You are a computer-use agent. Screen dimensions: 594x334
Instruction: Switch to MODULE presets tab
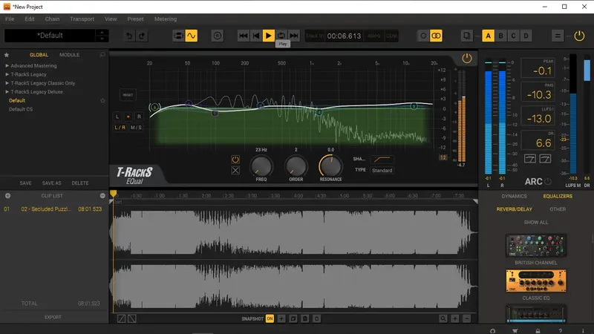69,55
